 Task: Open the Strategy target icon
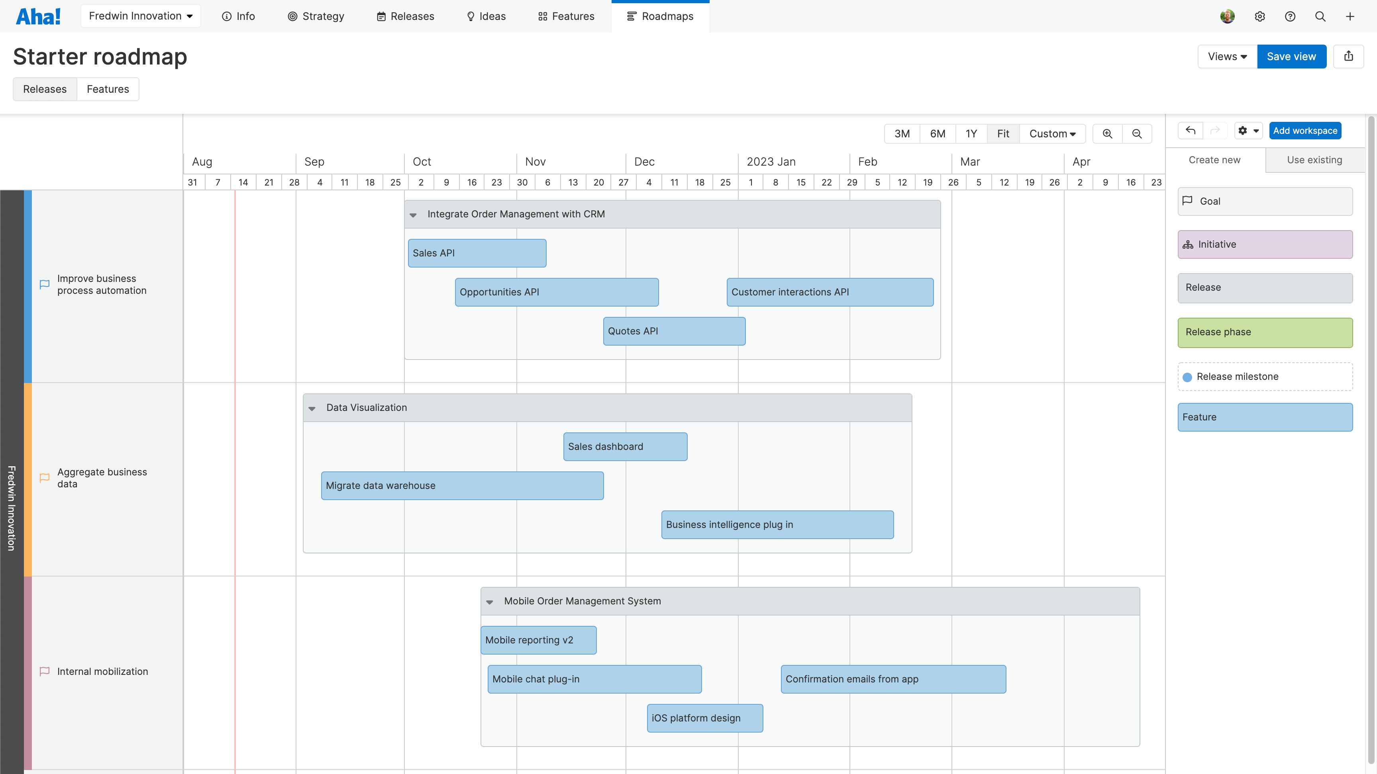292,16
